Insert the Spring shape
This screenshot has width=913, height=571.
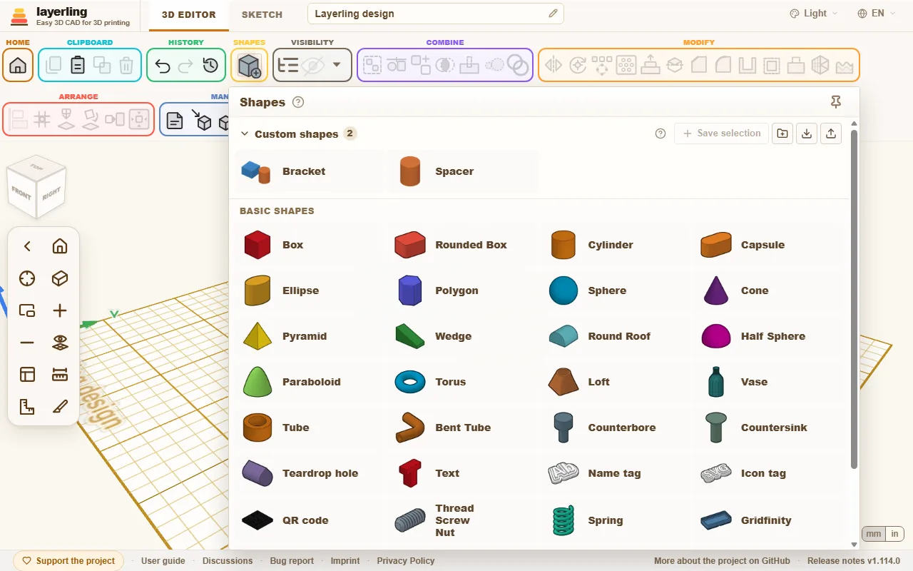point(616,520)
